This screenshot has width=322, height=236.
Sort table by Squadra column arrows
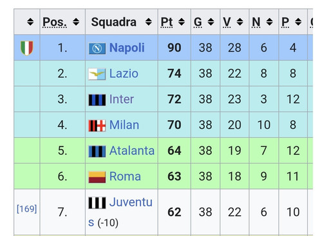149,22
